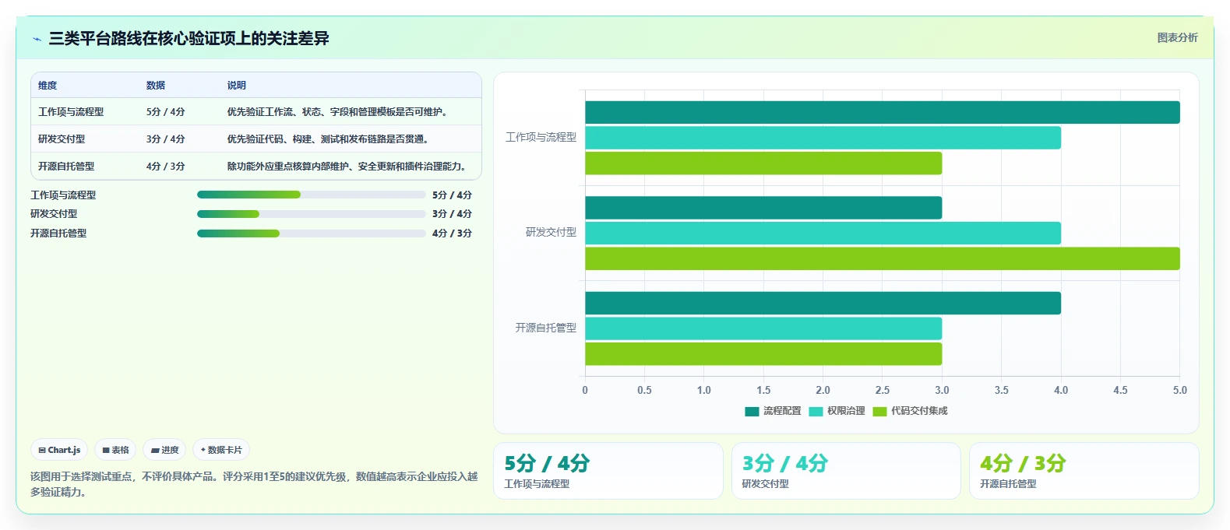The height and width of the screenshot is (530, 1230).
Task: Click the small icon before the chart title
Action: 37,39
